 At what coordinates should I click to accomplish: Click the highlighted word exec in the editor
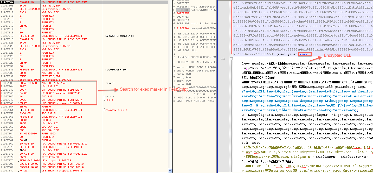click(304, 54)
